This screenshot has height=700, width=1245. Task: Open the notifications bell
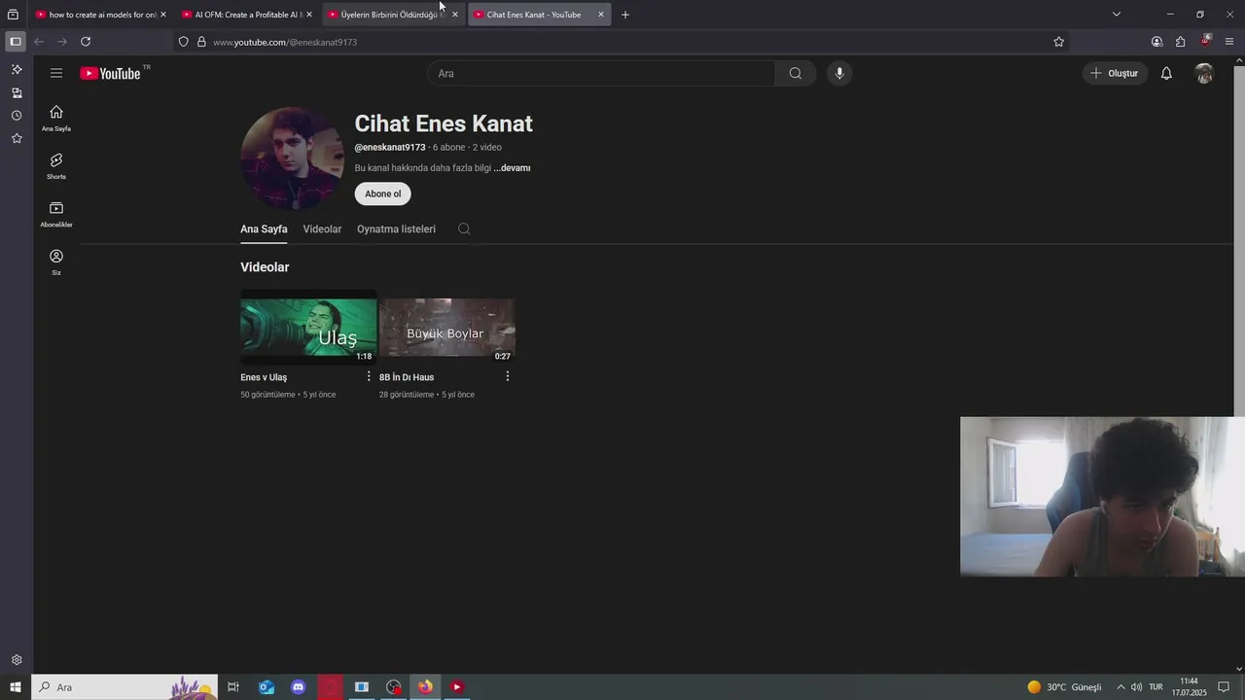(1166, 73)
